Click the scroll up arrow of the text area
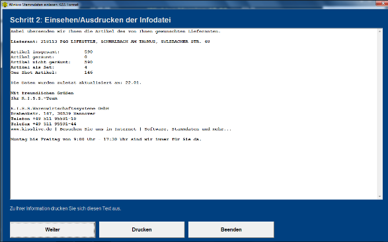The height and width of the screenshot is (242, 388). click(x=380, y=32)
